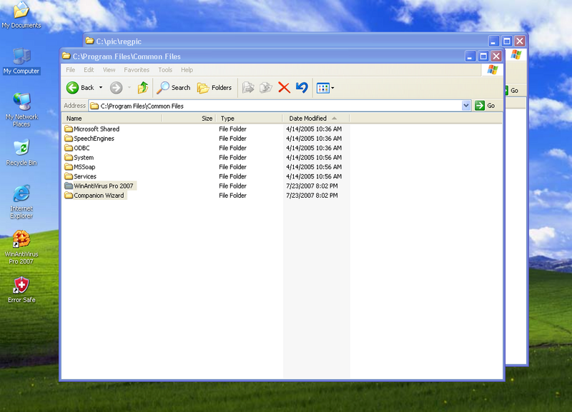Open the Favorites menu
Screen dimensions: 572x412
pos(137,70)
